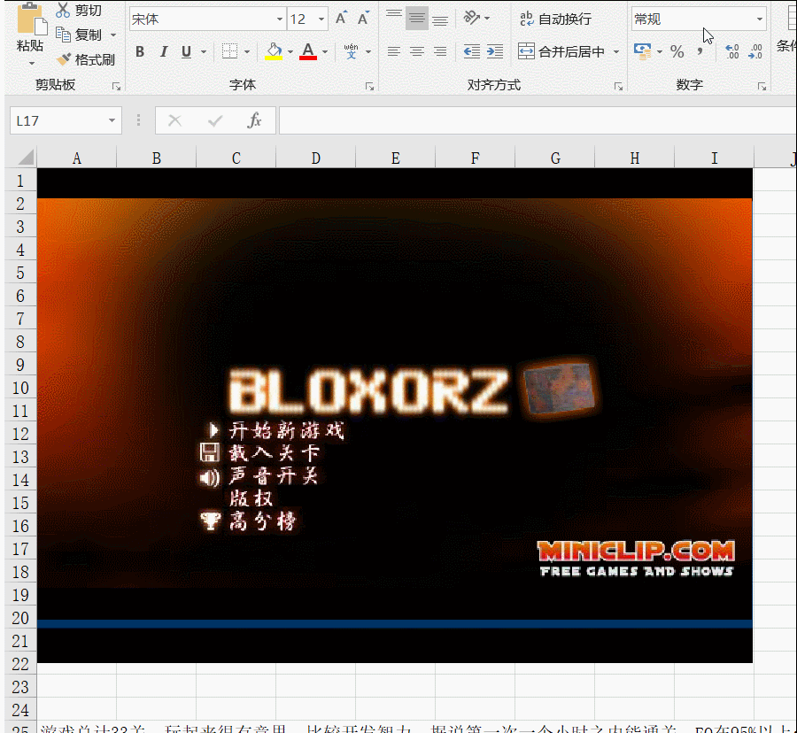Open Name Box dropdown arrow
This screenshot has height=733, width=797.
pos(112,120)
